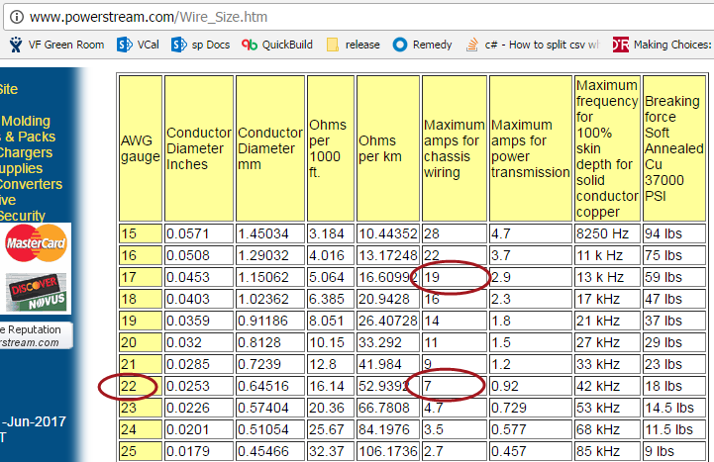Viewport: 714px width, 462px height.
Task: Open the Making Choices bookmark
Action: coord(621,45)
